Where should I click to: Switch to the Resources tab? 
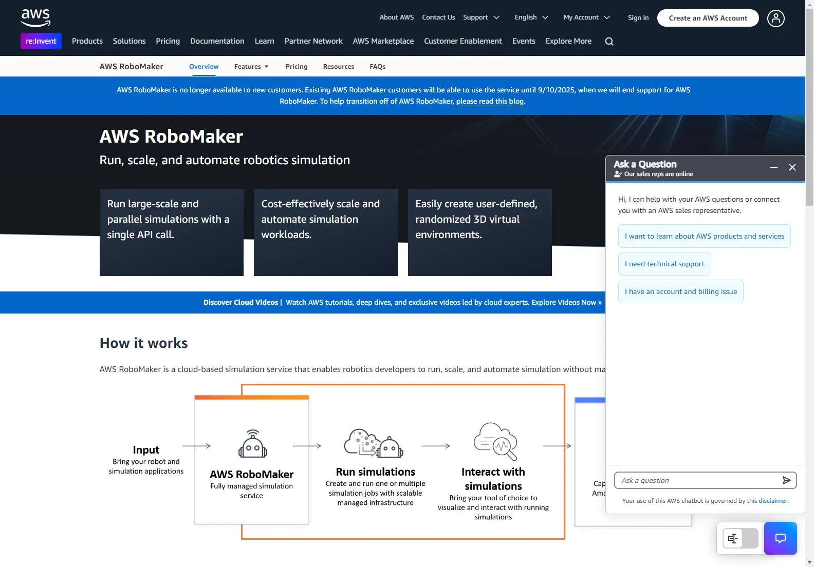(339, 67)
